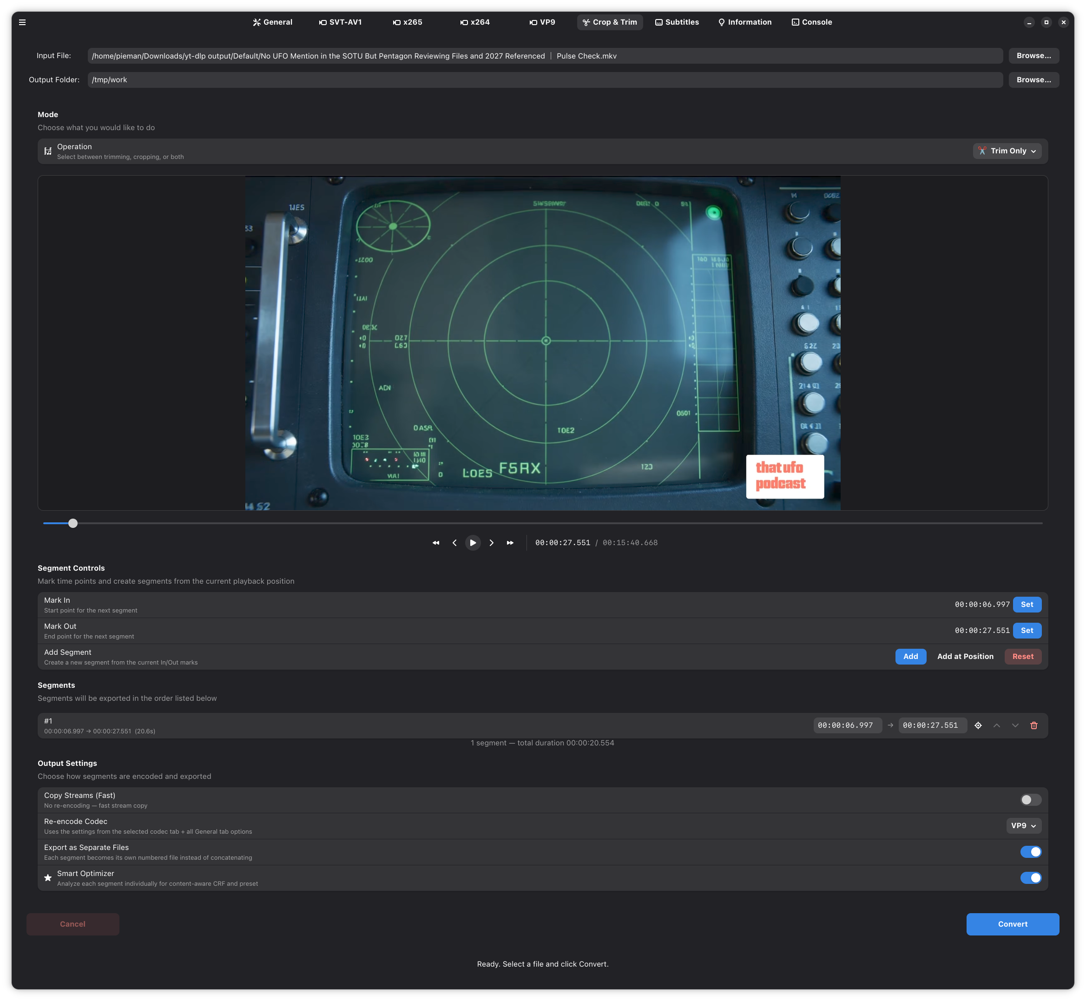The height and width of the screenshot is (1001, 1086).
Task: Click the Output Folder path field
Action: click(x=544, y=79)
